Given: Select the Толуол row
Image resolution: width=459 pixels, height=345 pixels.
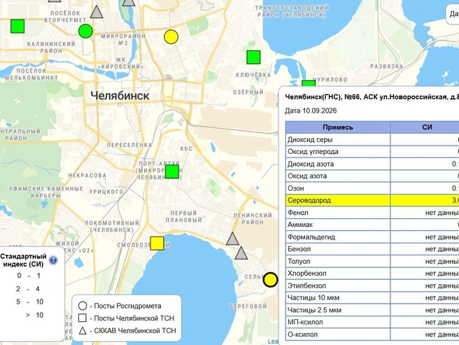Looking at the screenshot, I should pos(372,261).
